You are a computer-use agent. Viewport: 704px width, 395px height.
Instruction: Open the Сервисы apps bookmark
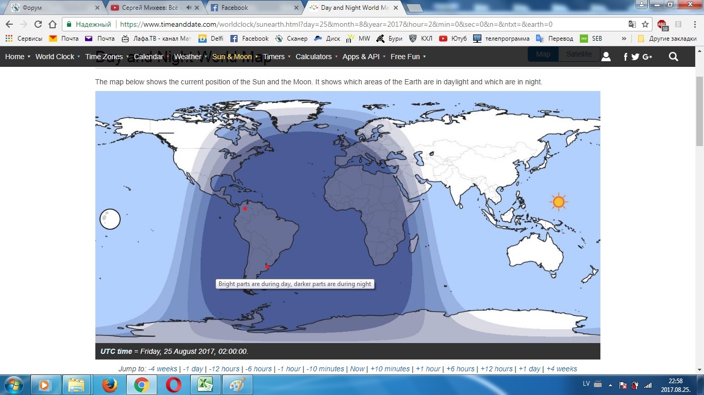pyautogui.click(x=24, y=39)
